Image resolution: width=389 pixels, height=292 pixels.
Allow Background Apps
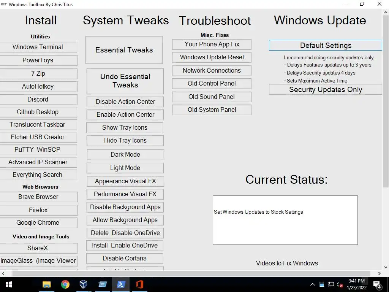(125, 220)
